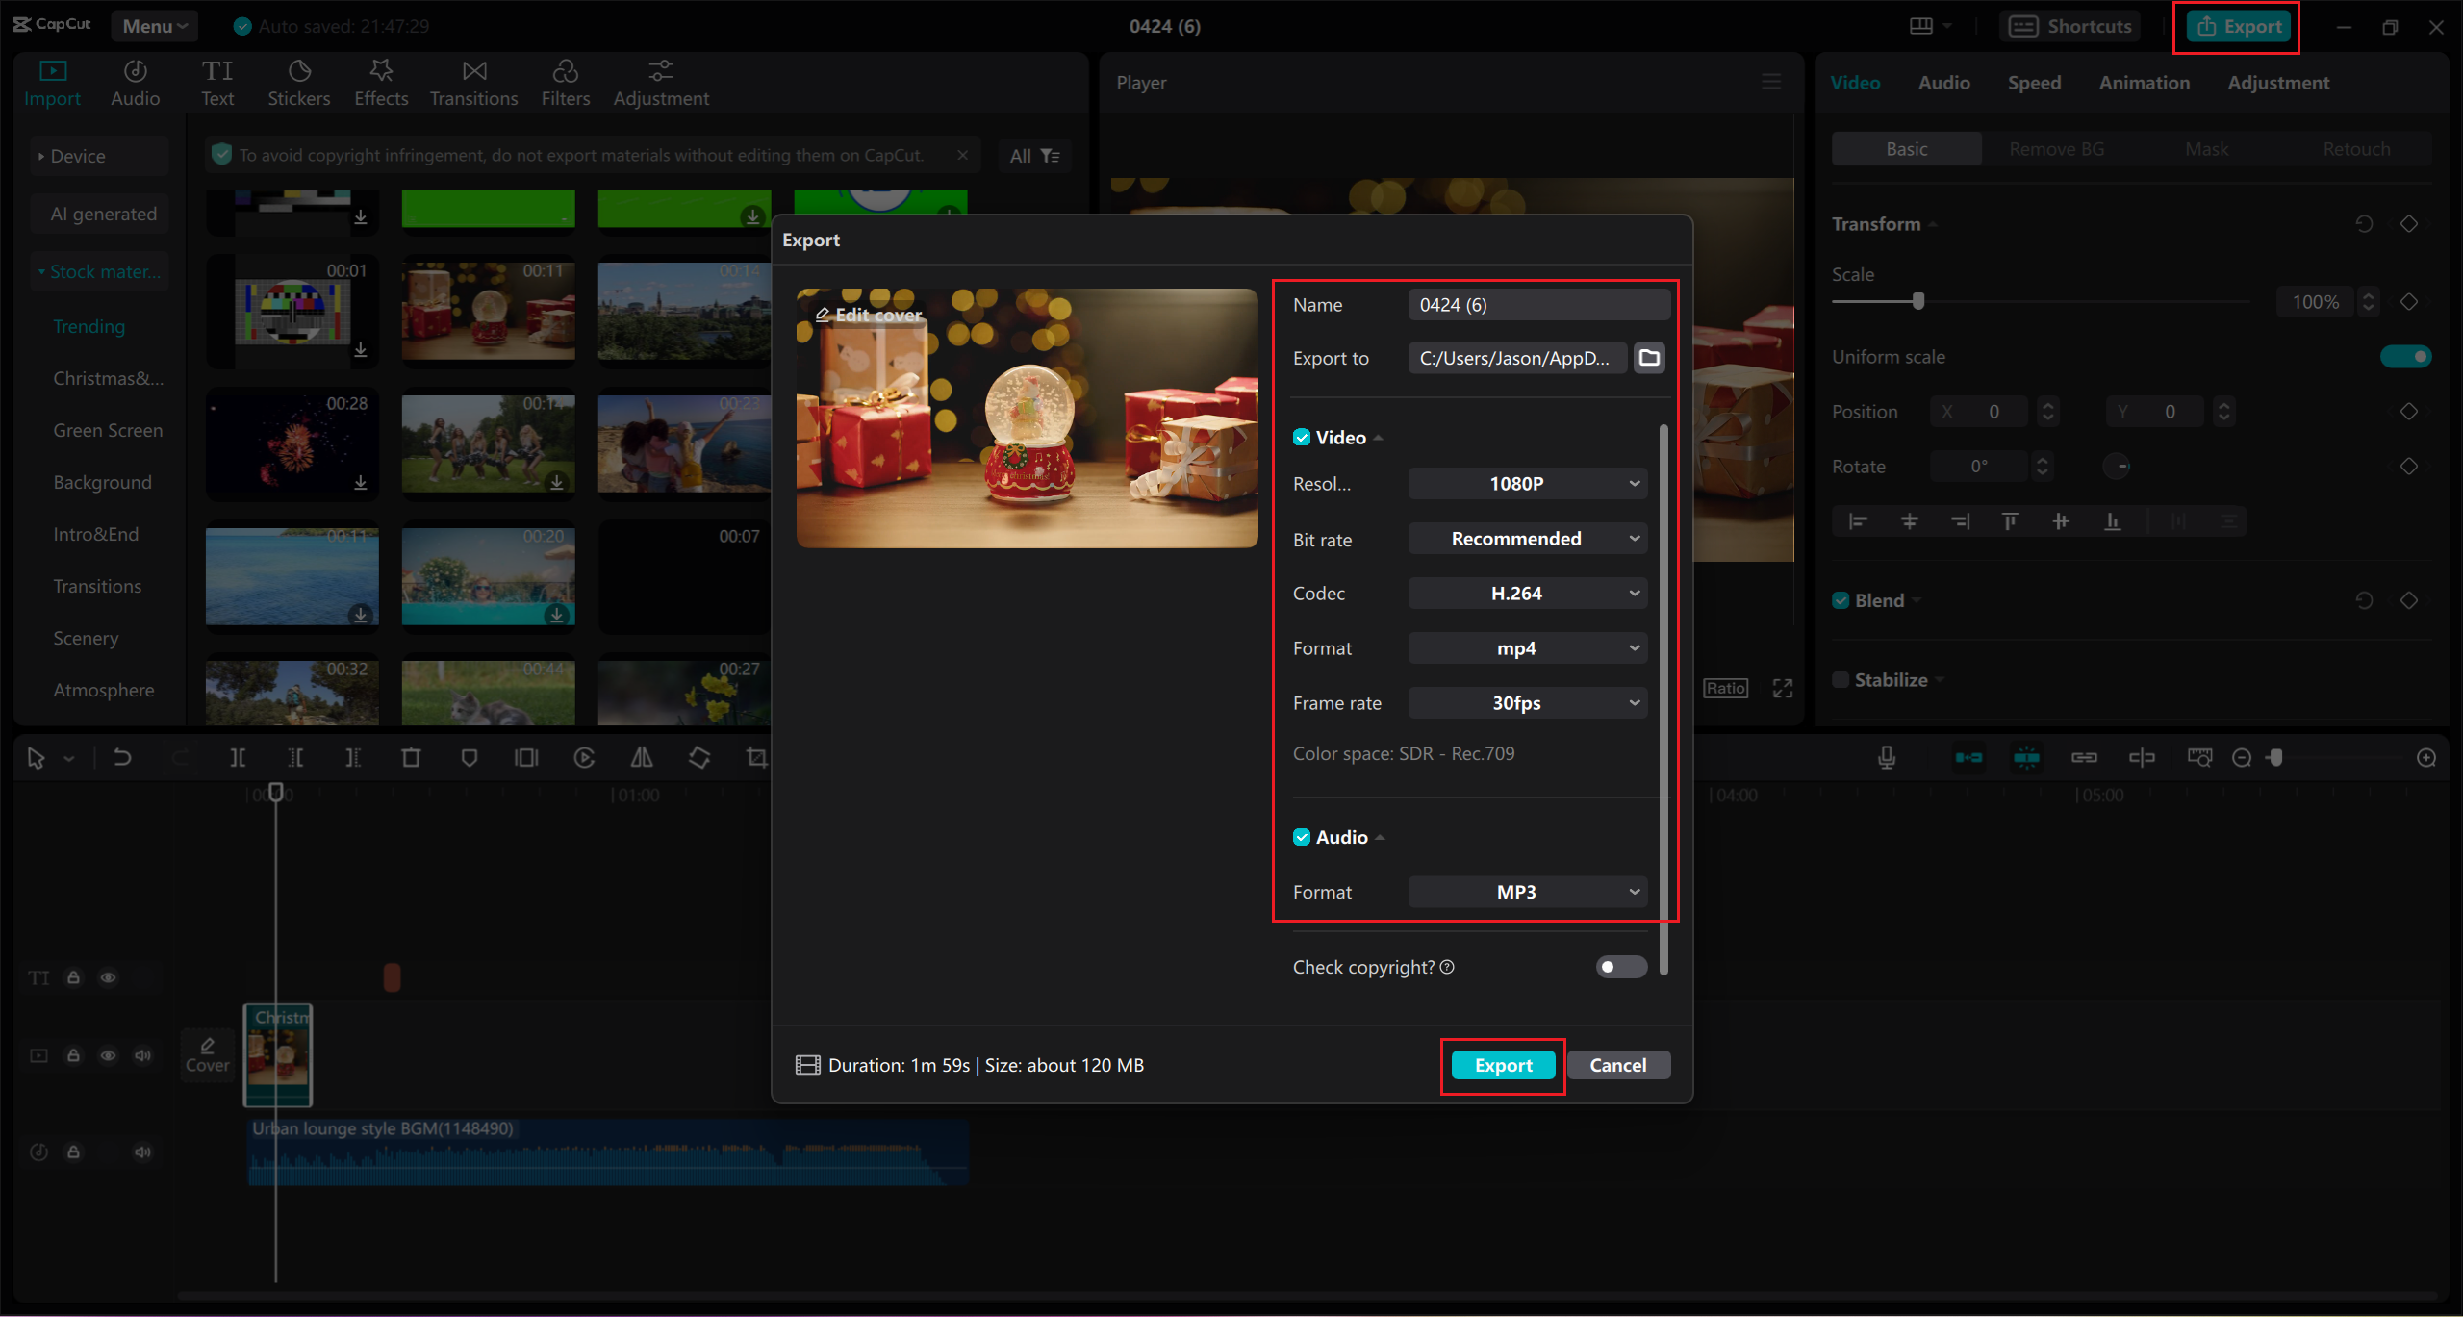Uncheck the Blend checkbox
The width and height of the screenshot is (2463, 1317).
click(x=1841, y=600)
